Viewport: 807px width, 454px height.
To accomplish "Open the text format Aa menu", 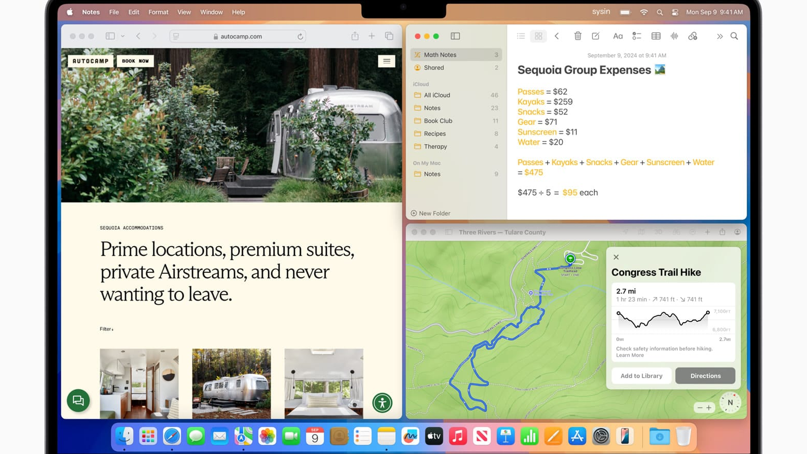I will (618, 36).
